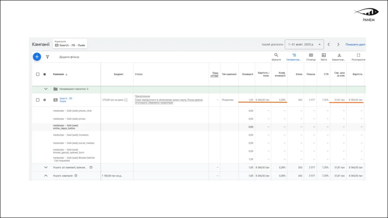Sort by Вартість / конв. column header
The width and height of the screenshot is (388, 218).
[264, 74]
